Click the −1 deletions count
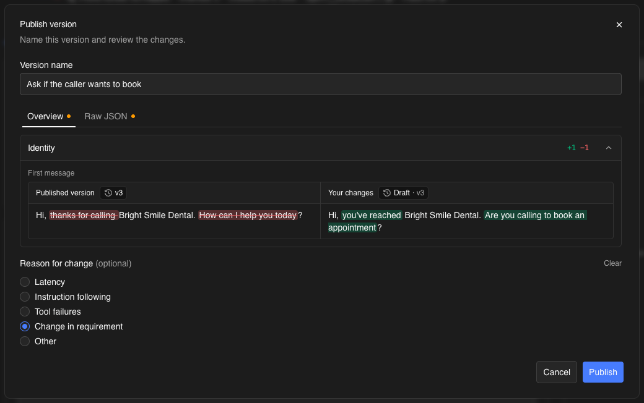The width and height of the screenshot is (644, 403). [585, 148]
